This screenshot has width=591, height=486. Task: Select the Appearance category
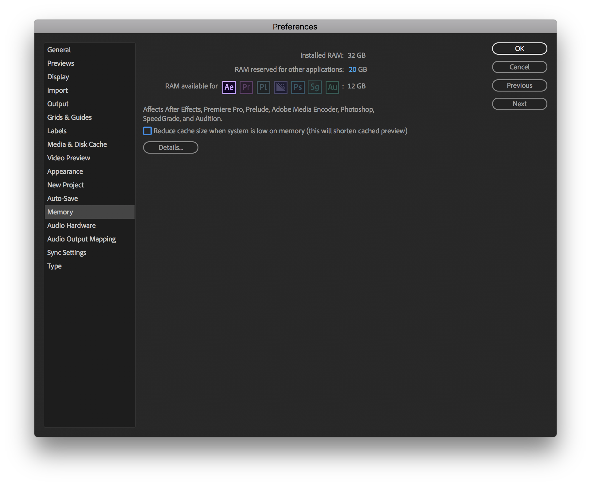tap(65, 171)
